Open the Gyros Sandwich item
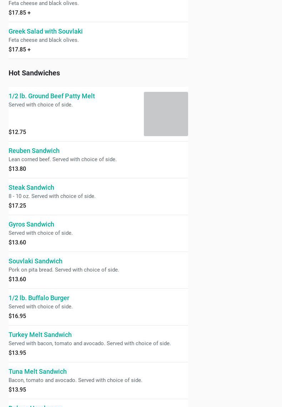Screen dimensions: 282x407 31,224
